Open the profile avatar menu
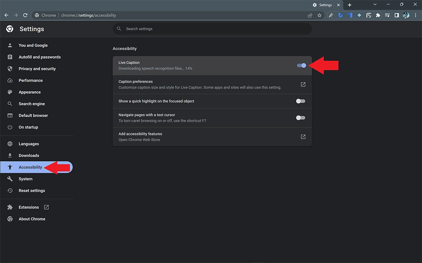The image size is (422, 263). coord(406,15)
